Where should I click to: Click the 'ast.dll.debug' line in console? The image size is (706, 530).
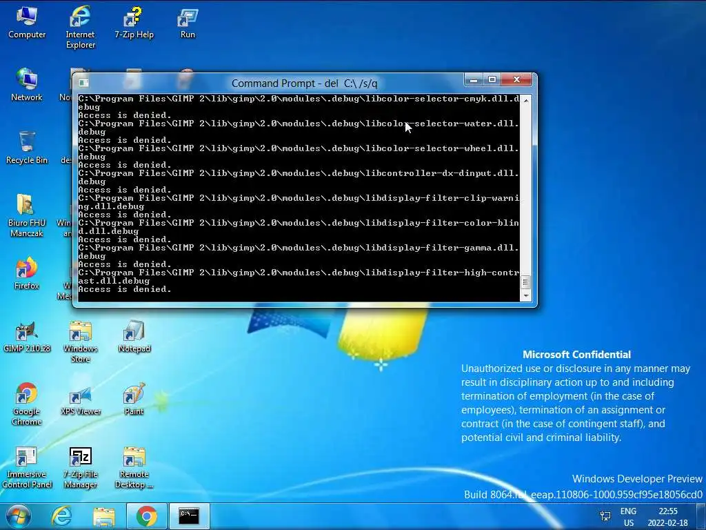[114, 281]
